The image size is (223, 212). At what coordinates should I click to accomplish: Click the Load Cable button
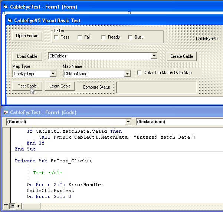(27, 56)
